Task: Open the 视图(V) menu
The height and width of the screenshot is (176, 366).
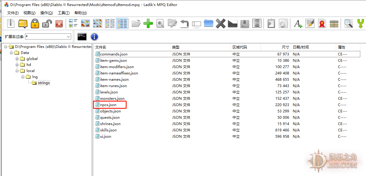Action: pos(30,13)
